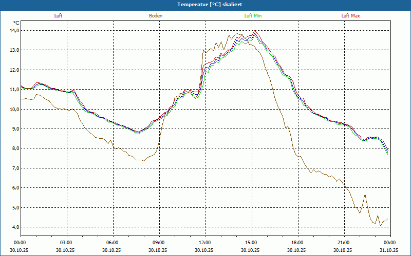Click the 9,0 y-axis value
411x256 pixels.
[x=15, y=129]
